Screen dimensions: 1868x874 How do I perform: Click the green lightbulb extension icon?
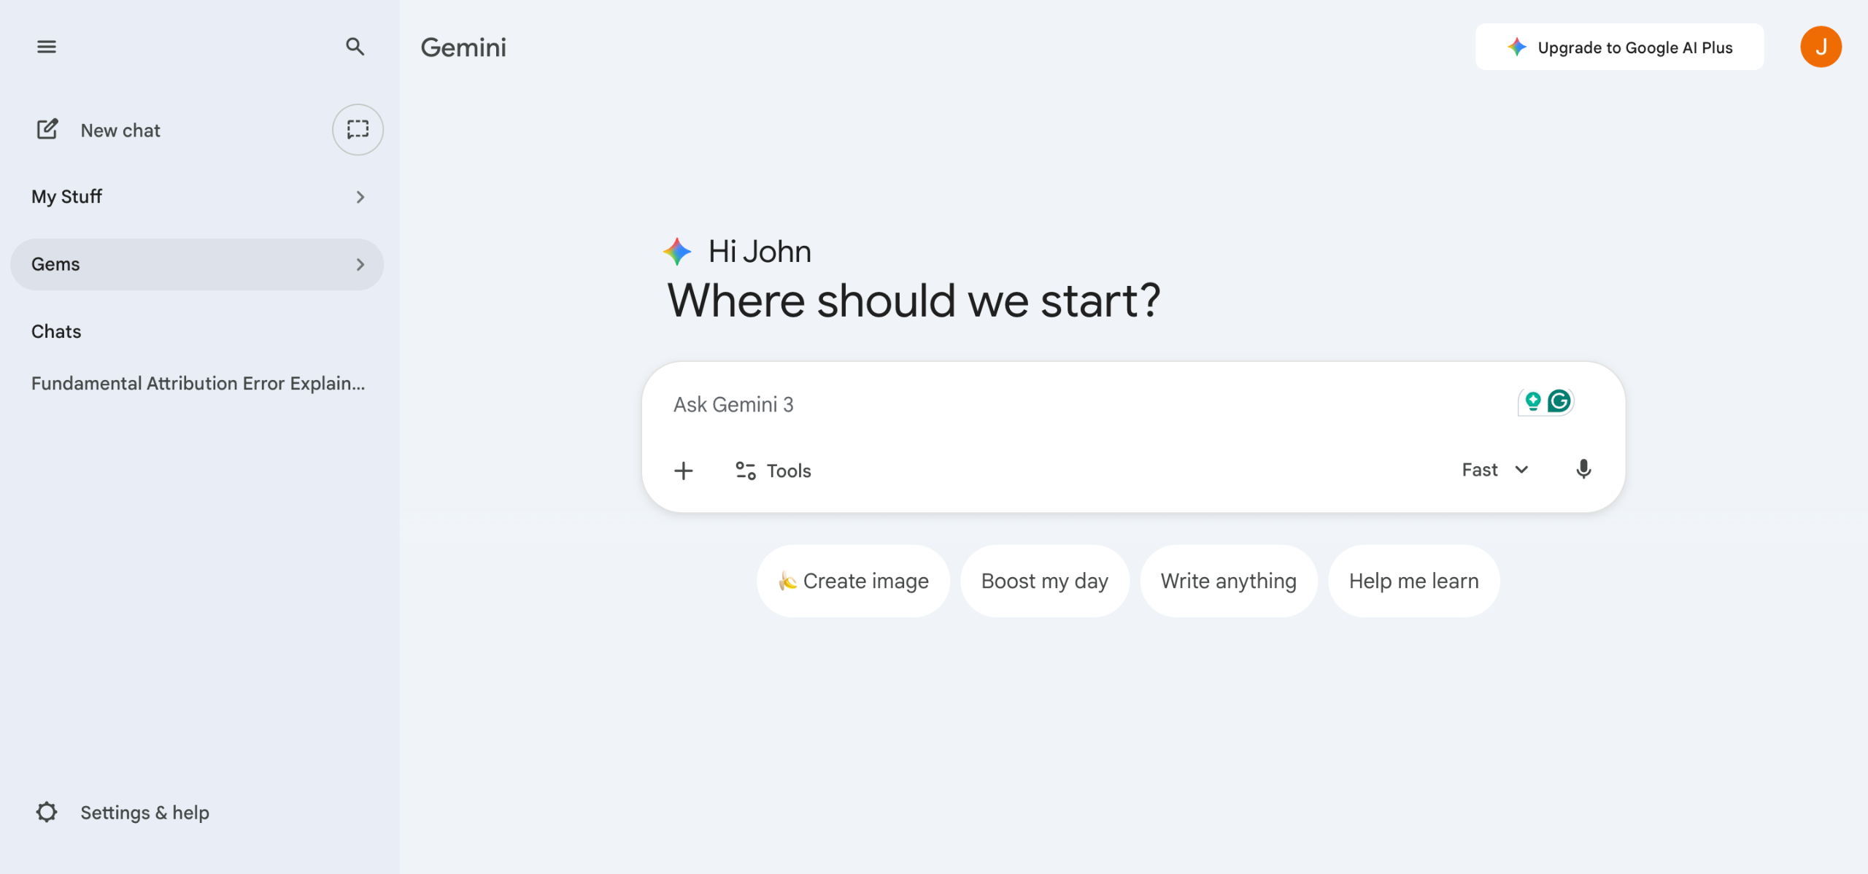tap(1533, 401)
